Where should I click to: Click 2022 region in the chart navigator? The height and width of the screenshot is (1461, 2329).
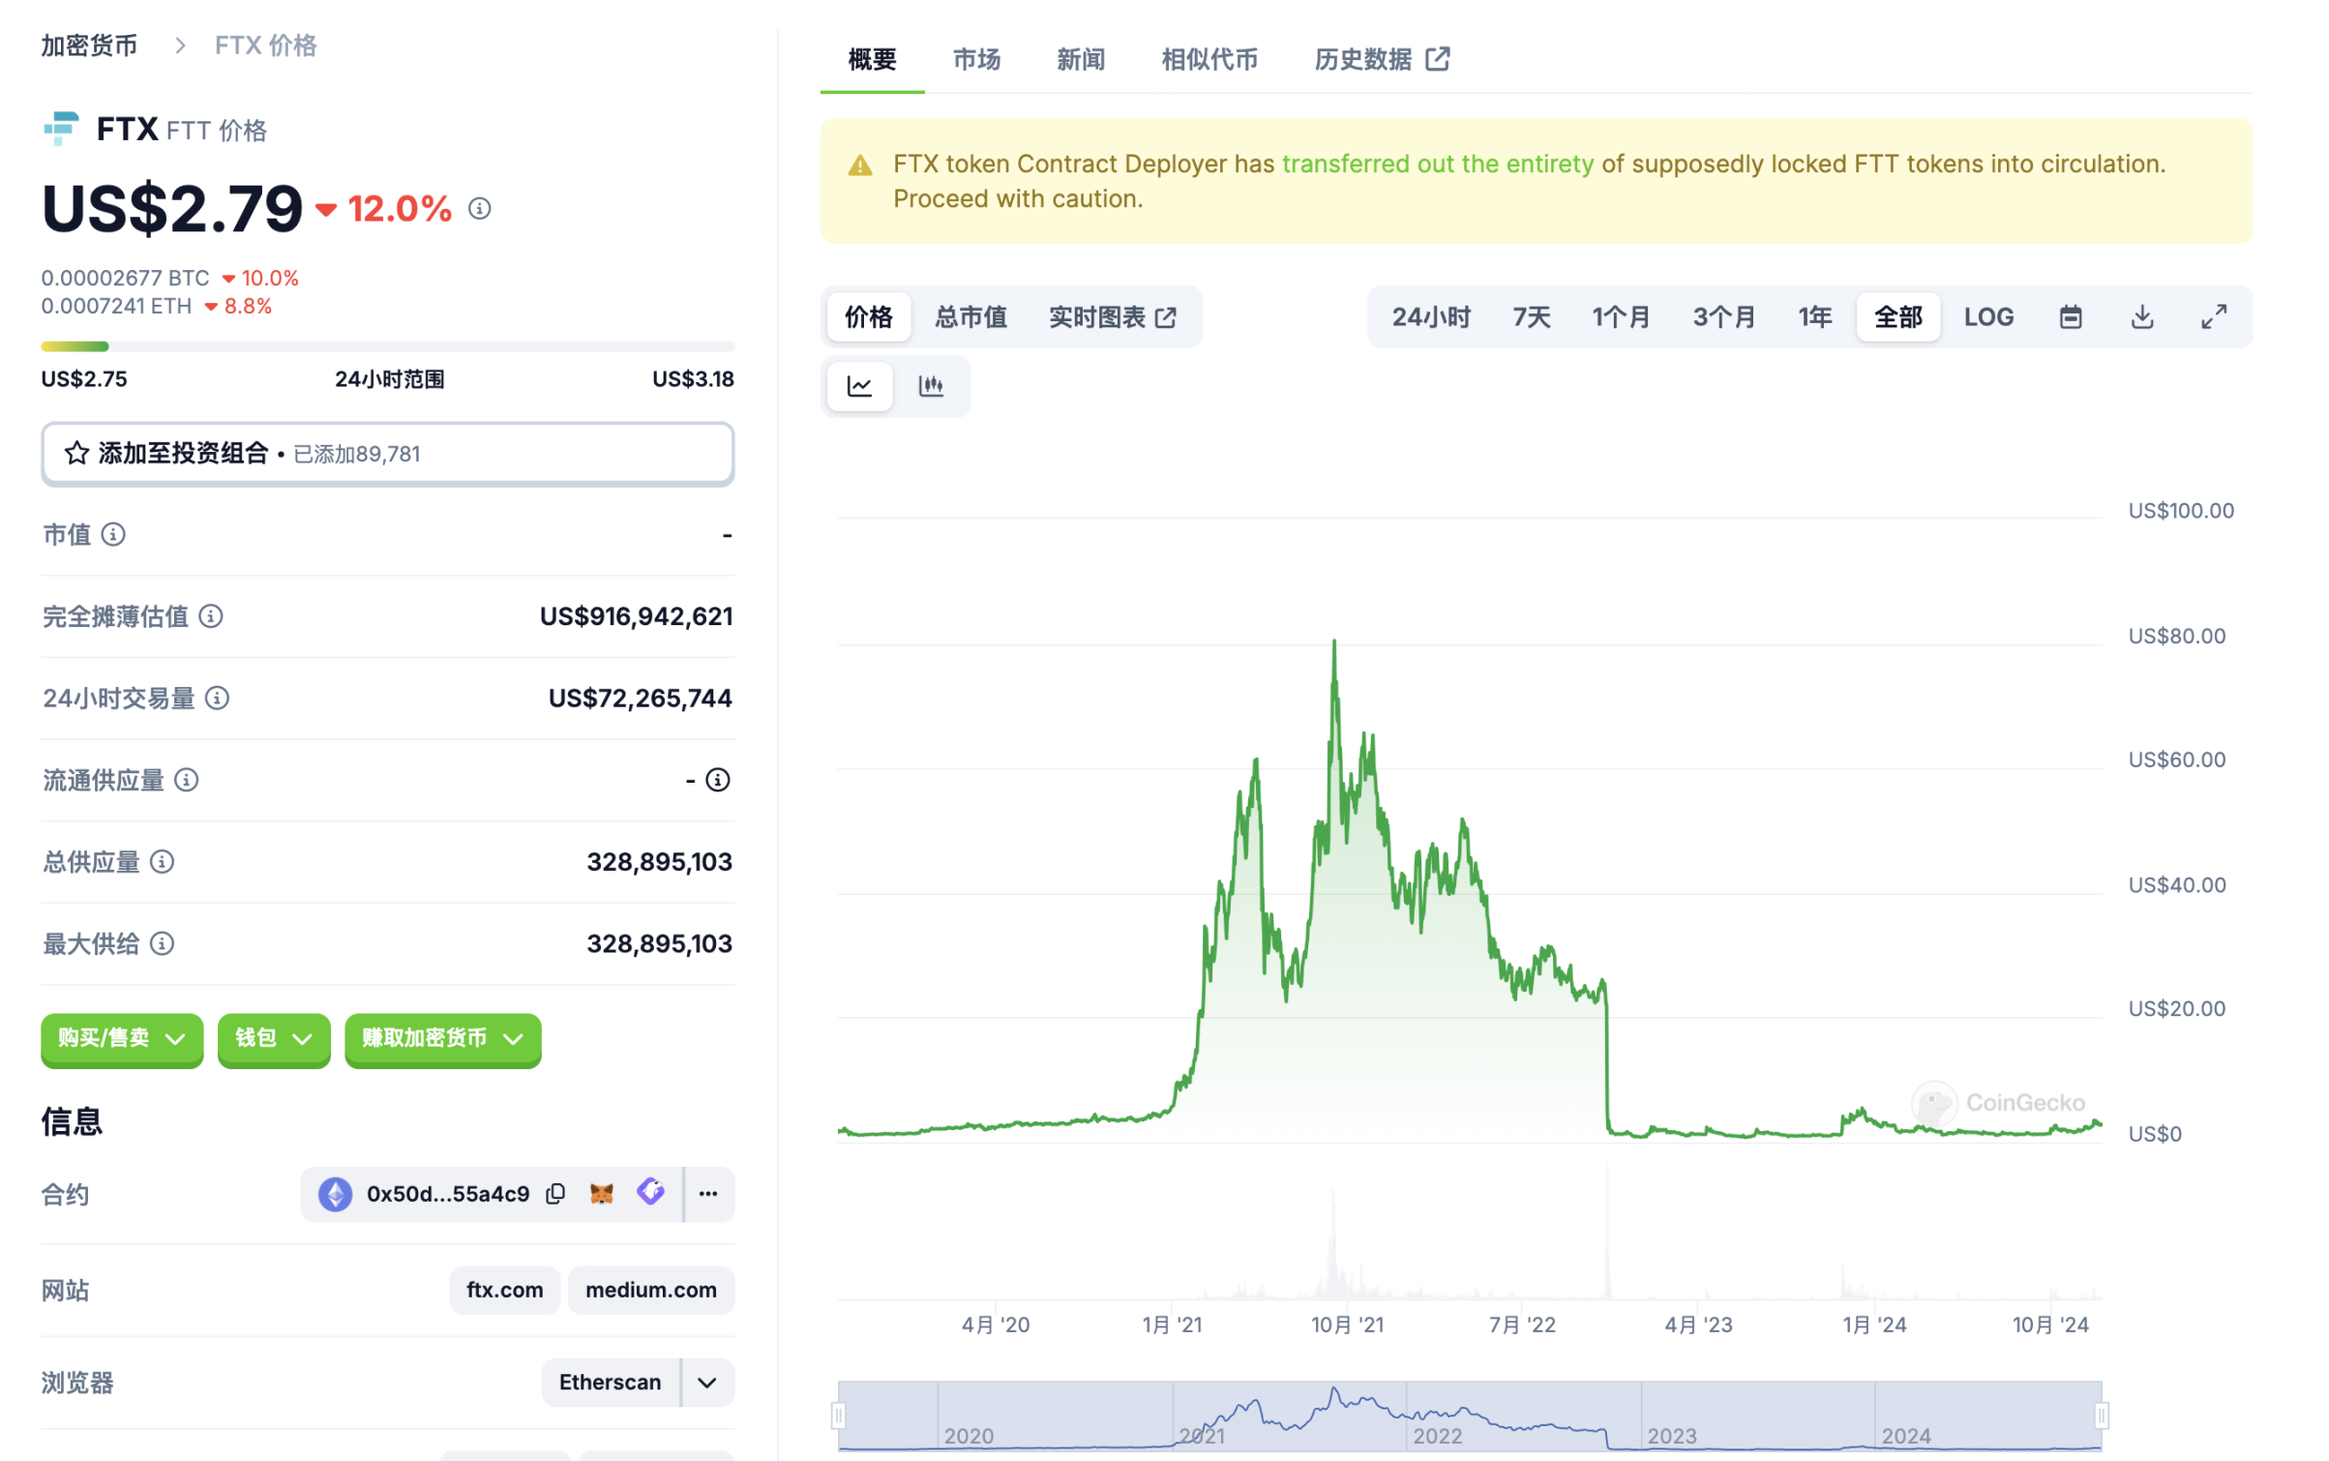[x=1523, y=1416]
